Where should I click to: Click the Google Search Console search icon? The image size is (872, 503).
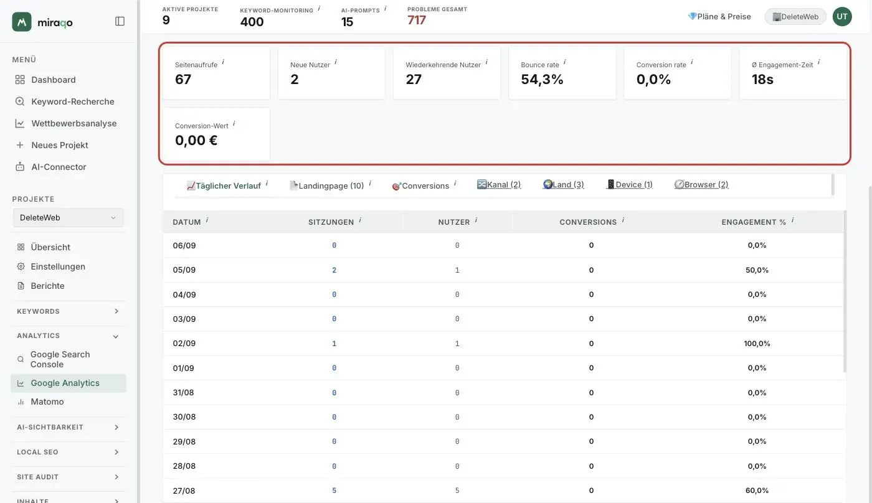click(21, 359)
